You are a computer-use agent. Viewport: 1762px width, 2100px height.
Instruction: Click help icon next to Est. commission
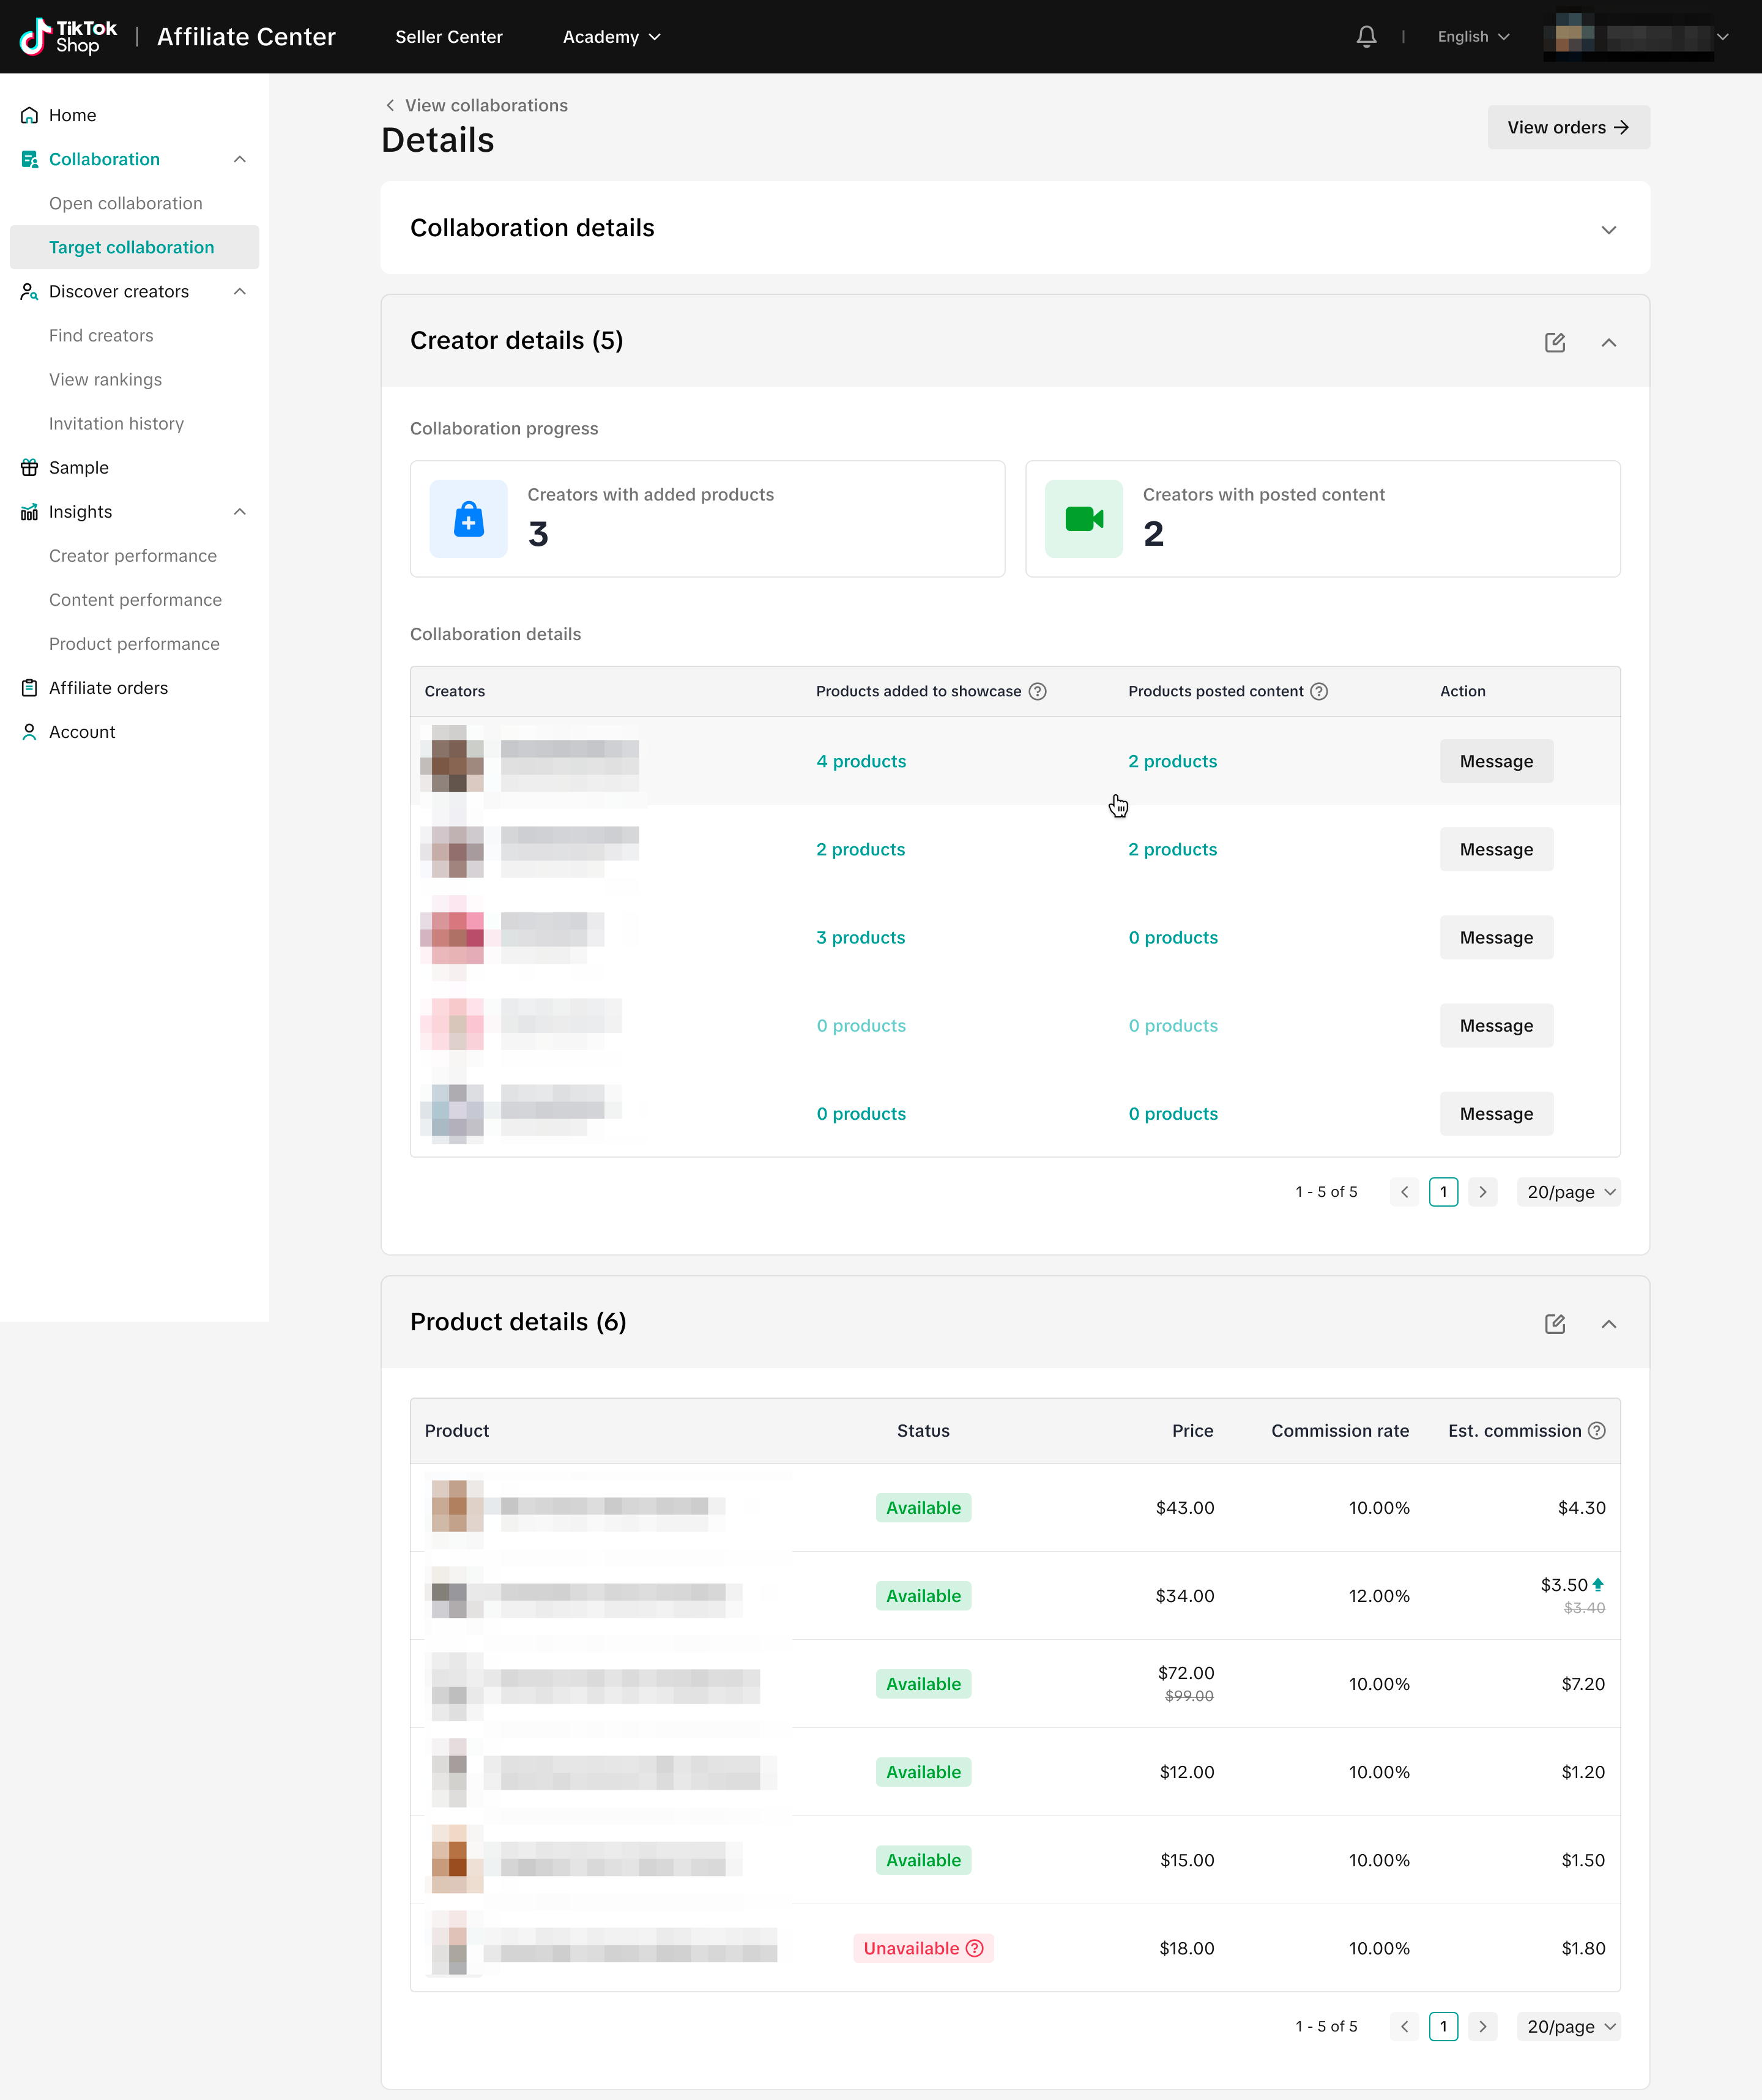[x=1597, y=1430]
